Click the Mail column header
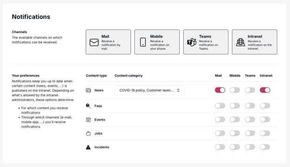This screenshot has height=167, width=290. [218, 76]
